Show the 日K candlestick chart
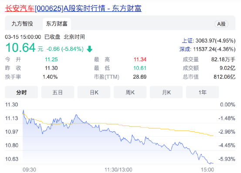This screenshot has width=241, height=173. click(x=94, y=92)
